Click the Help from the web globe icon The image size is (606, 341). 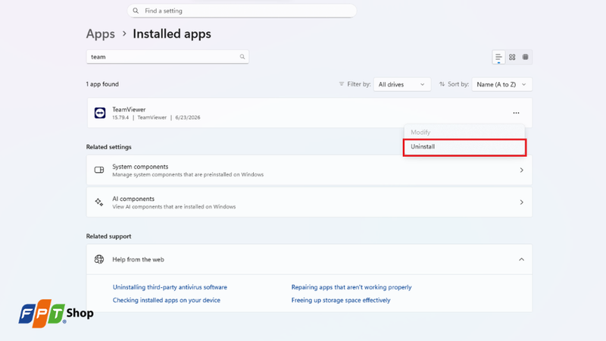pyautogui.click(x=99, y=259)
